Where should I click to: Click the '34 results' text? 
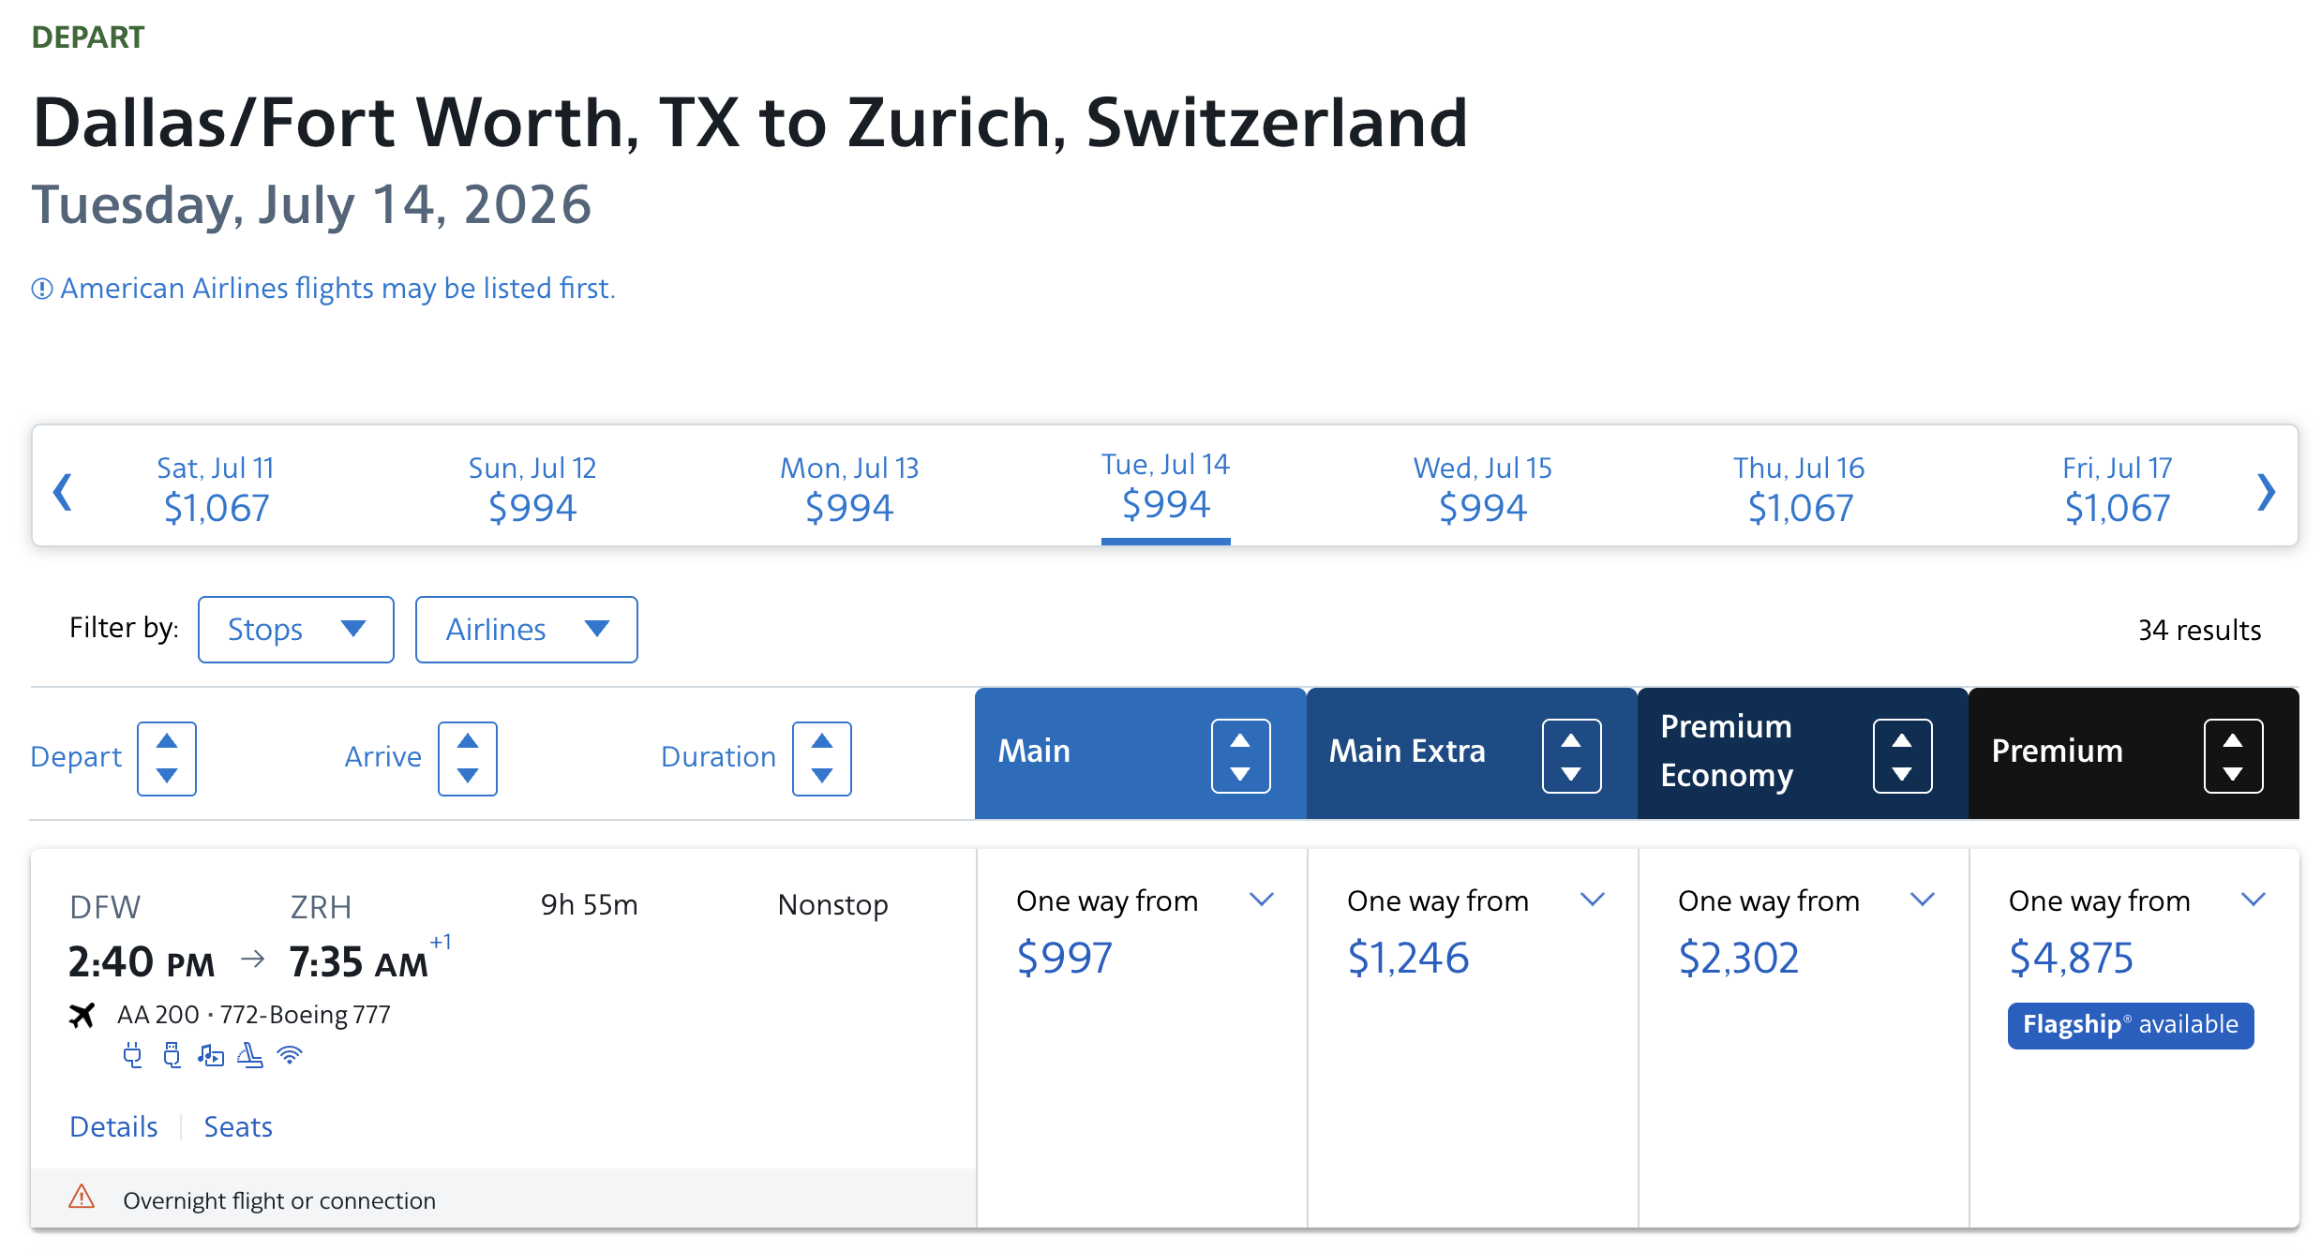tap(2199, 630)
